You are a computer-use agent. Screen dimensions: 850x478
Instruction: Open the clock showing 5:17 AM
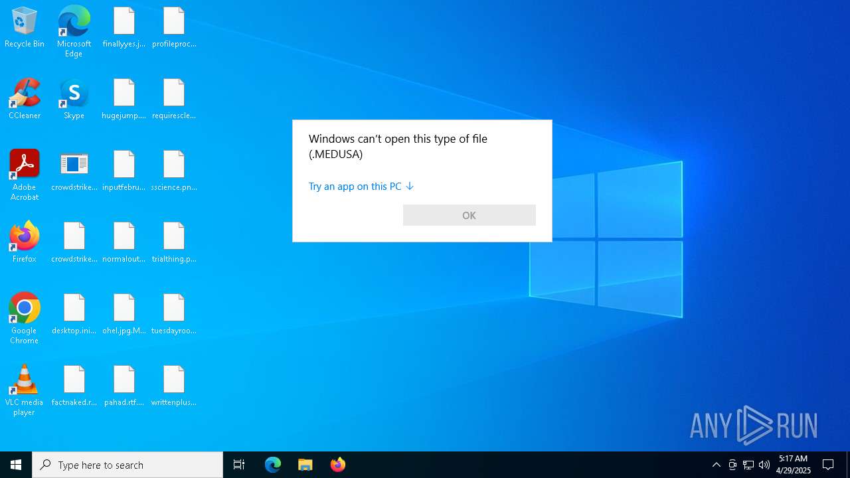(794, 465)
